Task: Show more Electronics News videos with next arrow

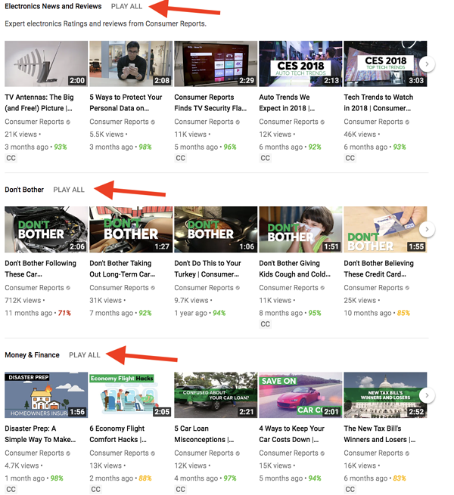Action: (x=427, y=64)
